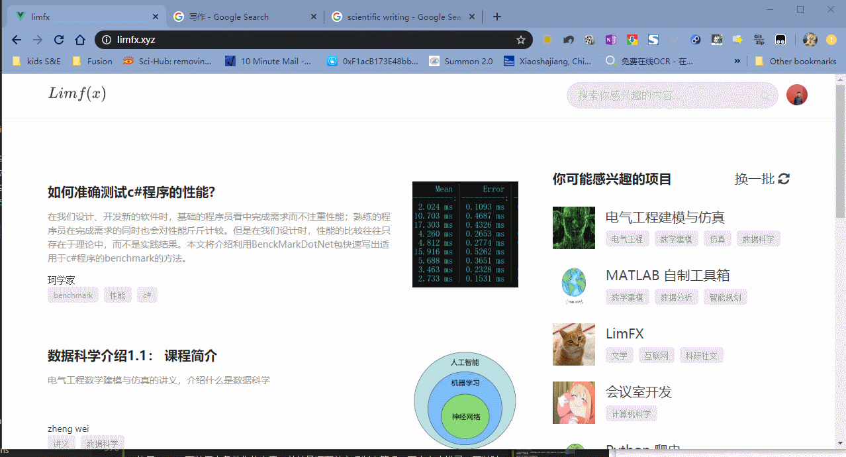
Task: Open article 如何准确测试c#程序的性能?
Action: (x=131, y=193)
